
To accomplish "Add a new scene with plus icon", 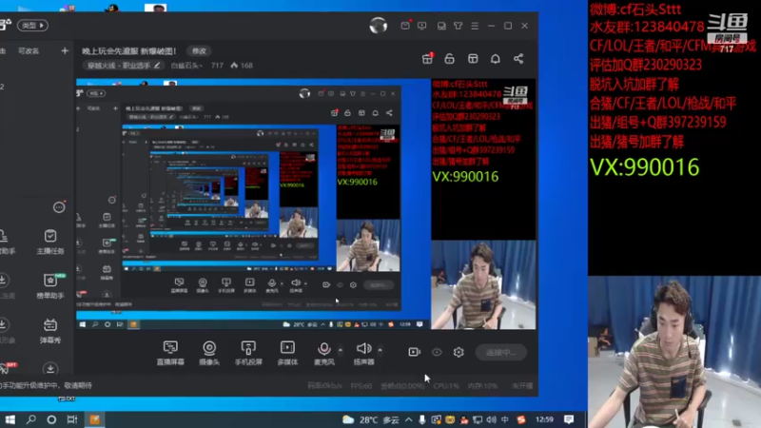I will pos(65,51).
